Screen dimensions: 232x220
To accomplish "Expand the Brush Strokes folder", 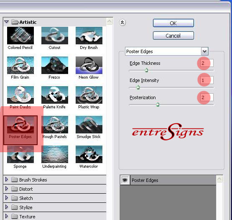I will coord(7,179).
